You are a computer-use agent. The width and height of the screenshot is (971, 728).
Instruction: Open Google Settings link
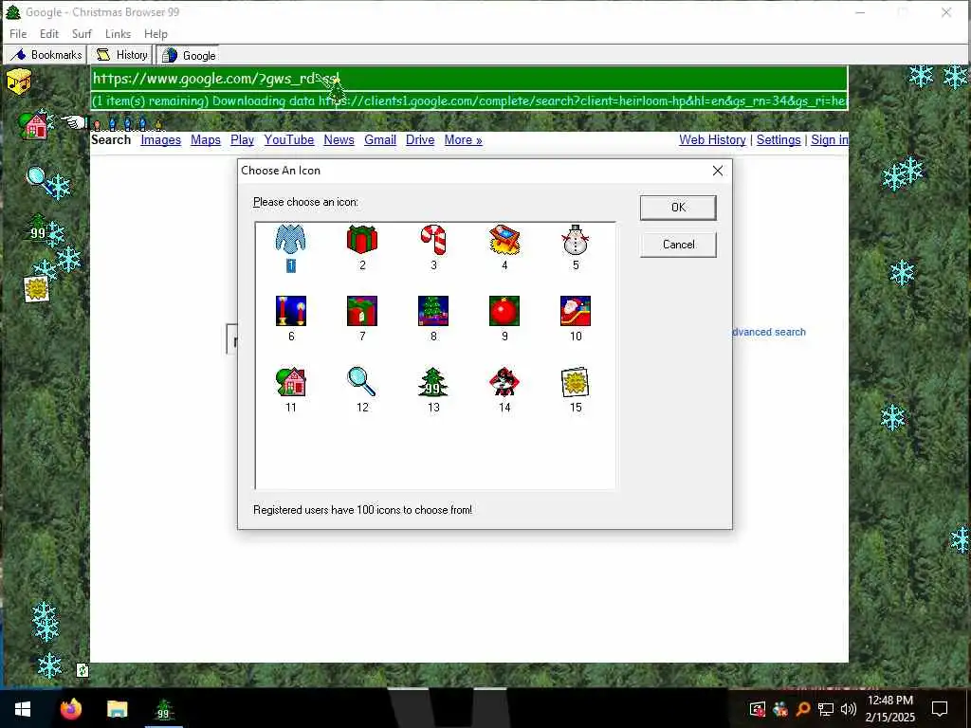pyautogui.click(x=779, y=140)
